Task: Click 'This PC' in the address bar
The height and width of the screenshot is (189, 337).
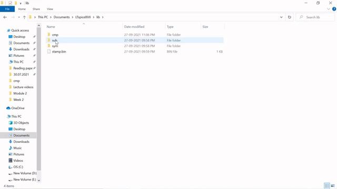Action: pos(43,17)
